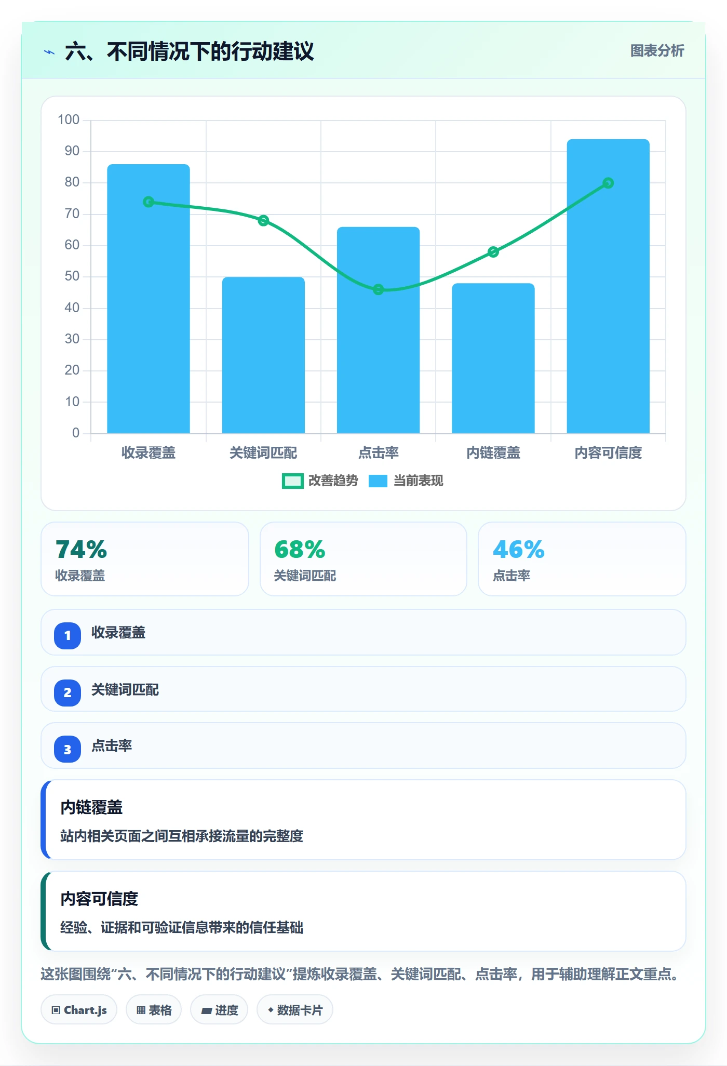Click the 内链覆盖 card title above its description
This screenshot has height=1066, width=727.
click(91, 807)
